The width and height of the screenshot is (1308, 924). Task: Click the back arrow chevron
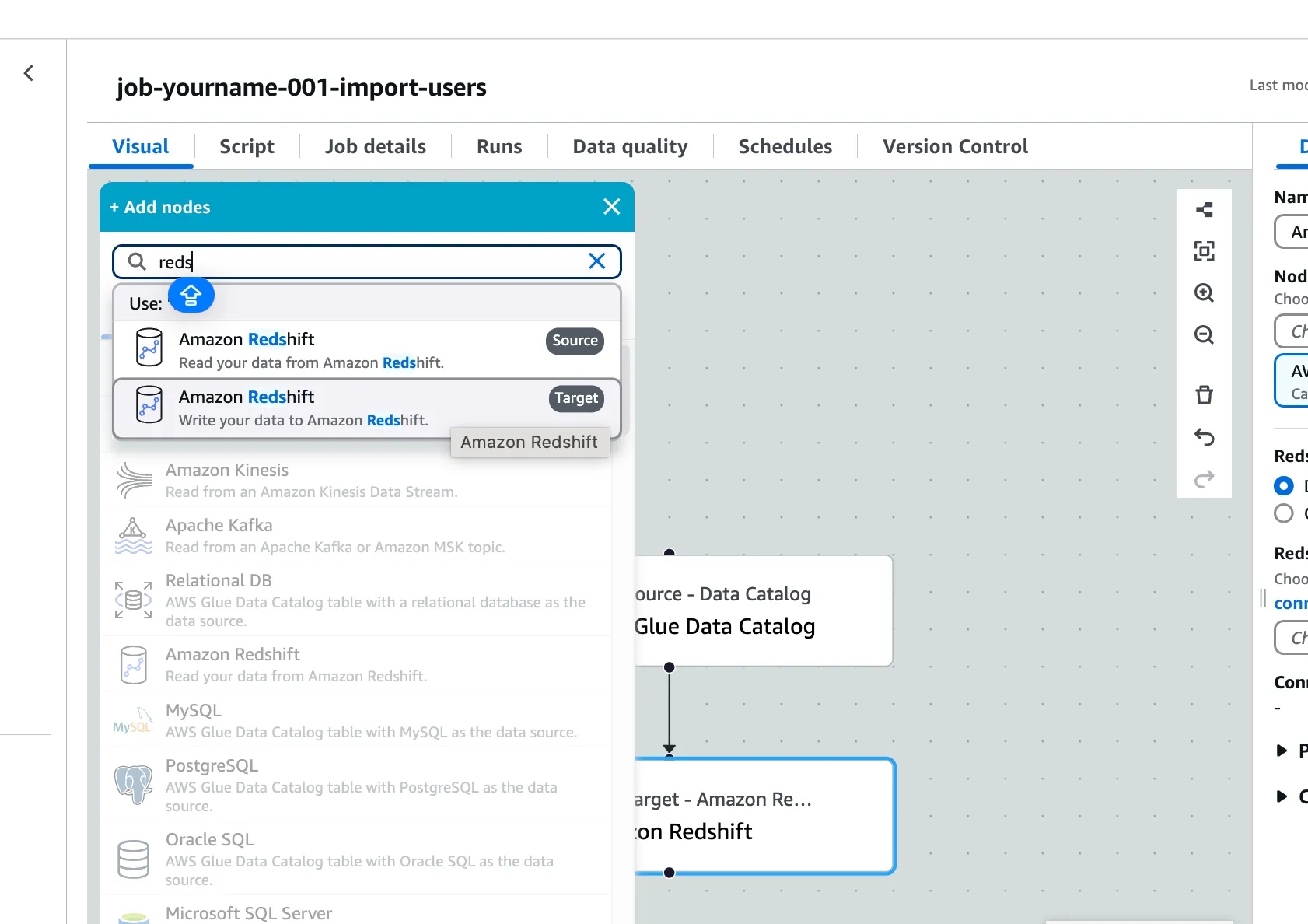(29, 73)
